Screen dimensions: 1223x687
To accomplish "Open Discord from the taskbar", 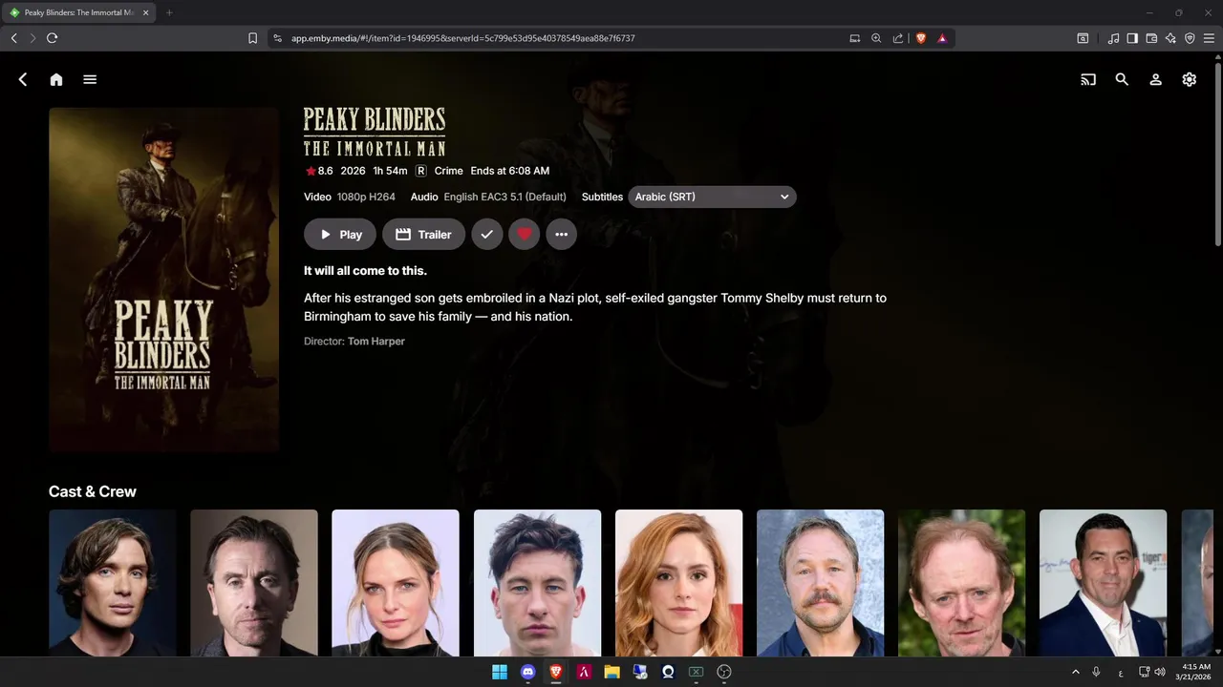I will coord(527,672).
